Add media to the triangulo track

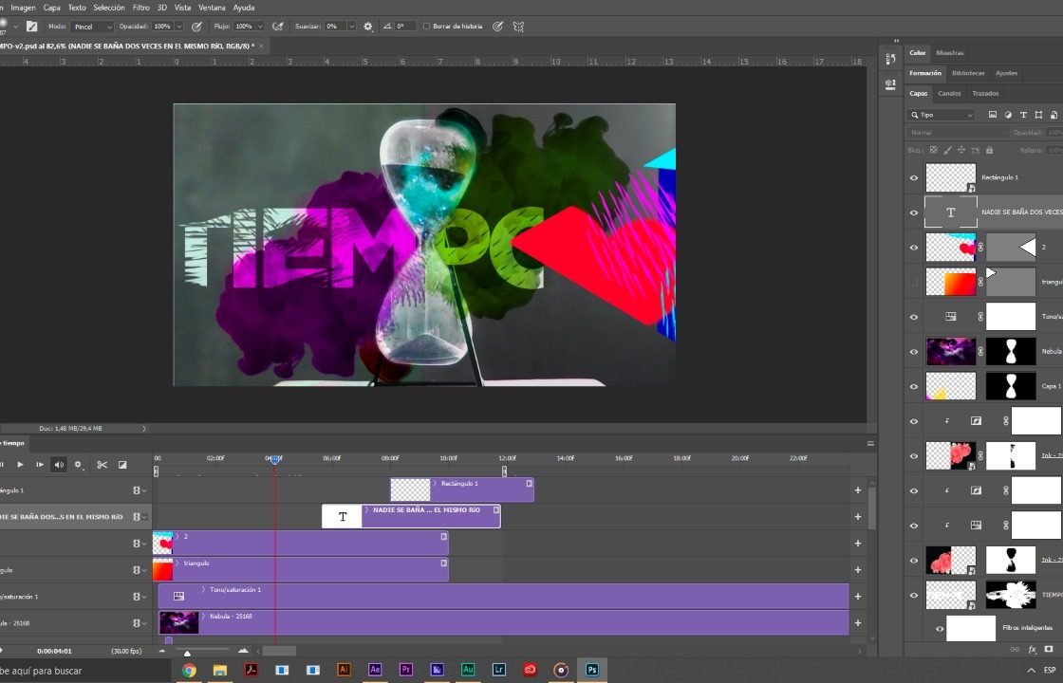[x=858, y=570]
